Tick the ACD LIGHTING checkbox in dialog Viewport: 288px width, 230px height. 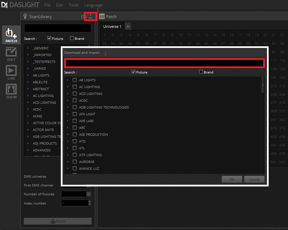[75, 94]
